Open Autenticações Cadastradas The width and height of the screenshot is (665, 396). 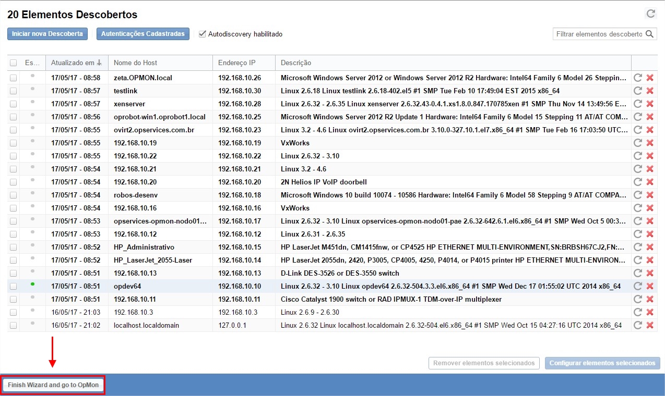(142, 34)
